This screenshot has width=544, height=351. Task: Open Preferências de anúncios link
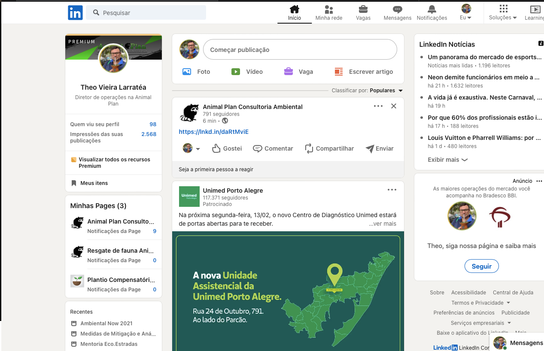coord(464,313)
